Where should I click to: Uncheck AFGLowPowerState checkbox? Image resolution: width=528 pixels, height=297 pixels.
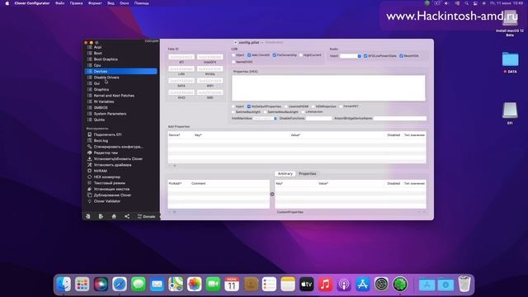point(365,56)
